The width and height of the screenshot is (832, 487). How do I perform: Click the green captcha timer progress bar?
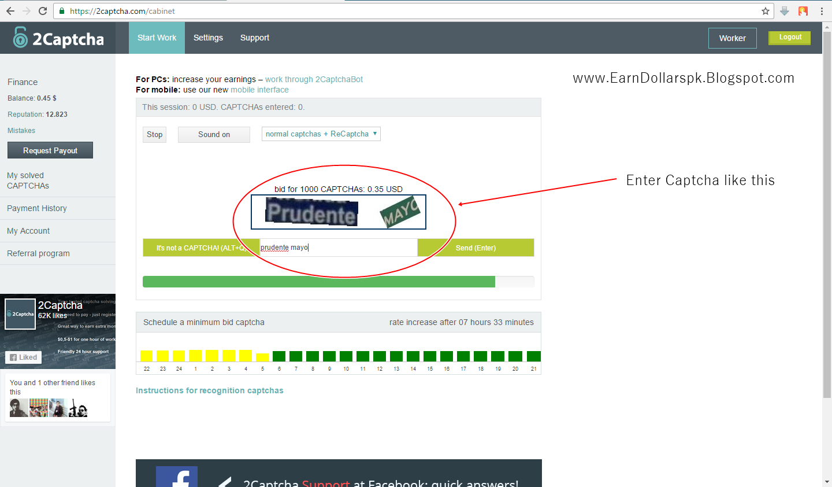pos(318,282)
